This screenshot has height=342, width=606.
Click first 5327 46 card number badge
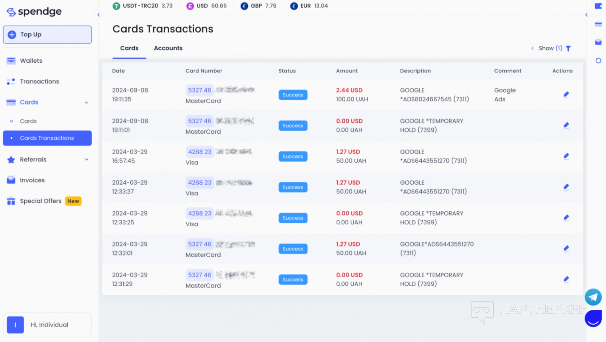pyautogui.click(x=199, y=90)
